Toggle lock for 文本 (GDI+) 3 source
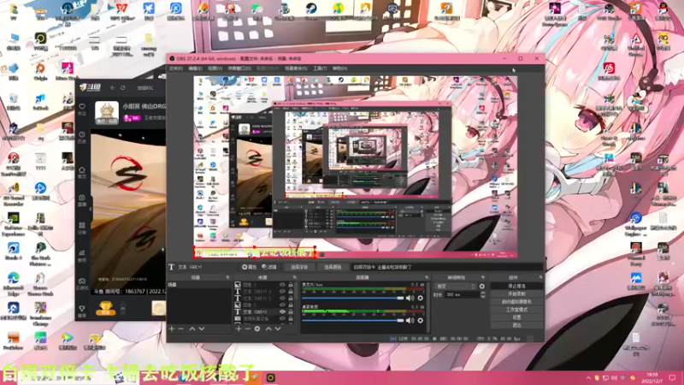This screenshot has height=385, width=684. pyautogui.click(x=291, y=292)
